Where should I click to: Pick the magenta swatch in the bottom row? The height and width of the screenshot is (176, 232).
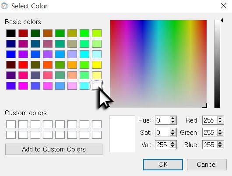pos(23,86)
